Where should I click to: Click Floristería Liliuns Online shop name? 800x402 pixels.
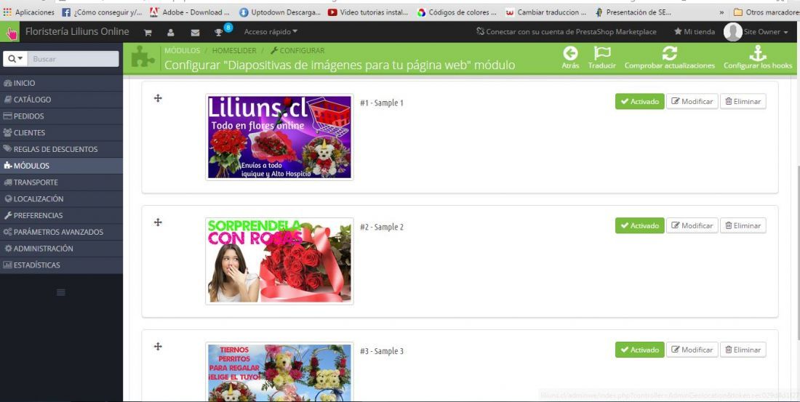pyautogui.click(x=77, y=32)
